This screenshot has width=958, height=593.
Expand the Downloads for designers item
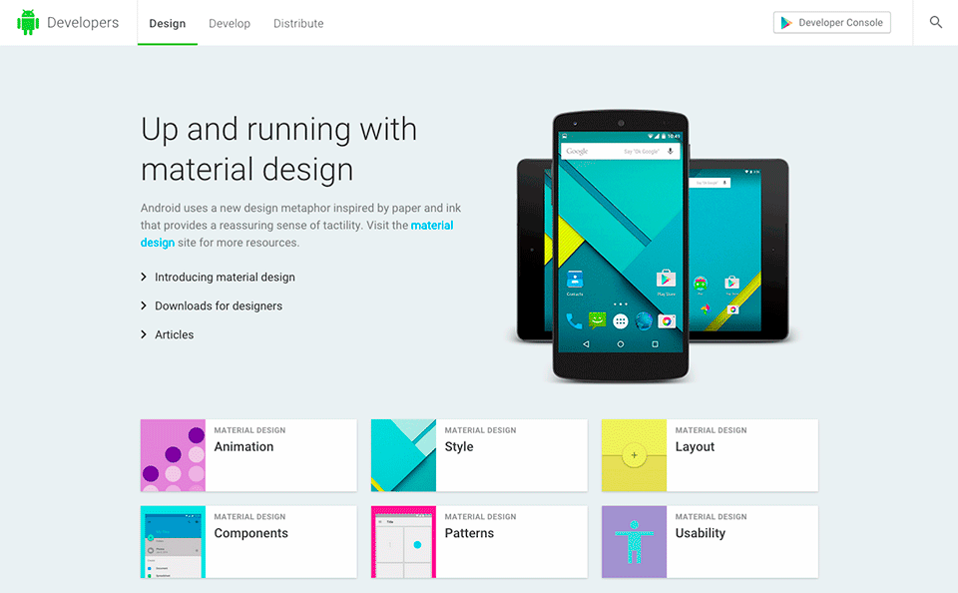click(x=220, y=305)
